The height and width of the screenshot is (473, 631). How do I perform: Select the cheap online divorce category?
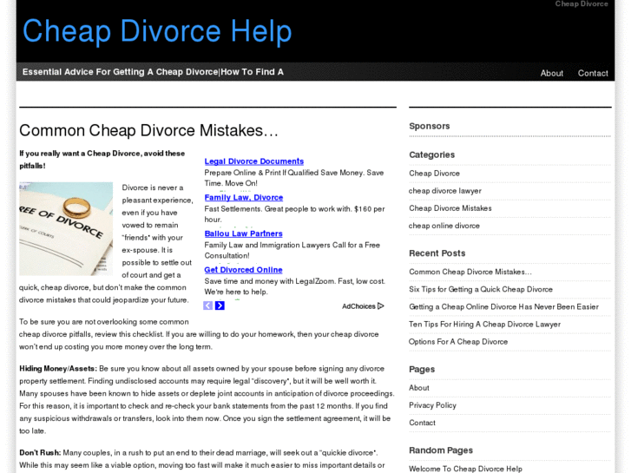click(444, 226)
